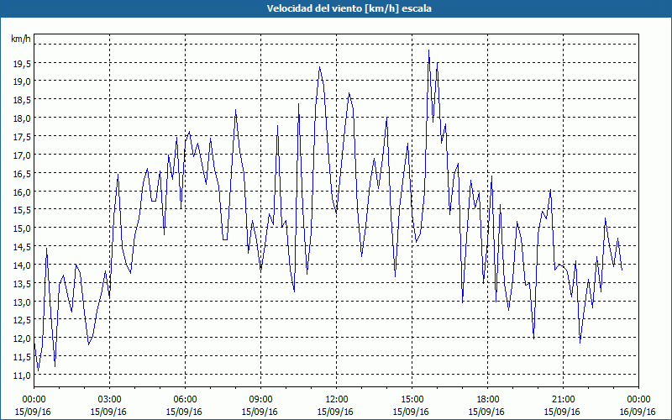Viewport: 672px width, 420px height.
Task: Click the '15:00' time label
Action: 412,400
